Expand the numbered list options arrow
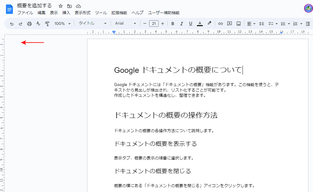 pyautogui.click(x=301, y=24)
